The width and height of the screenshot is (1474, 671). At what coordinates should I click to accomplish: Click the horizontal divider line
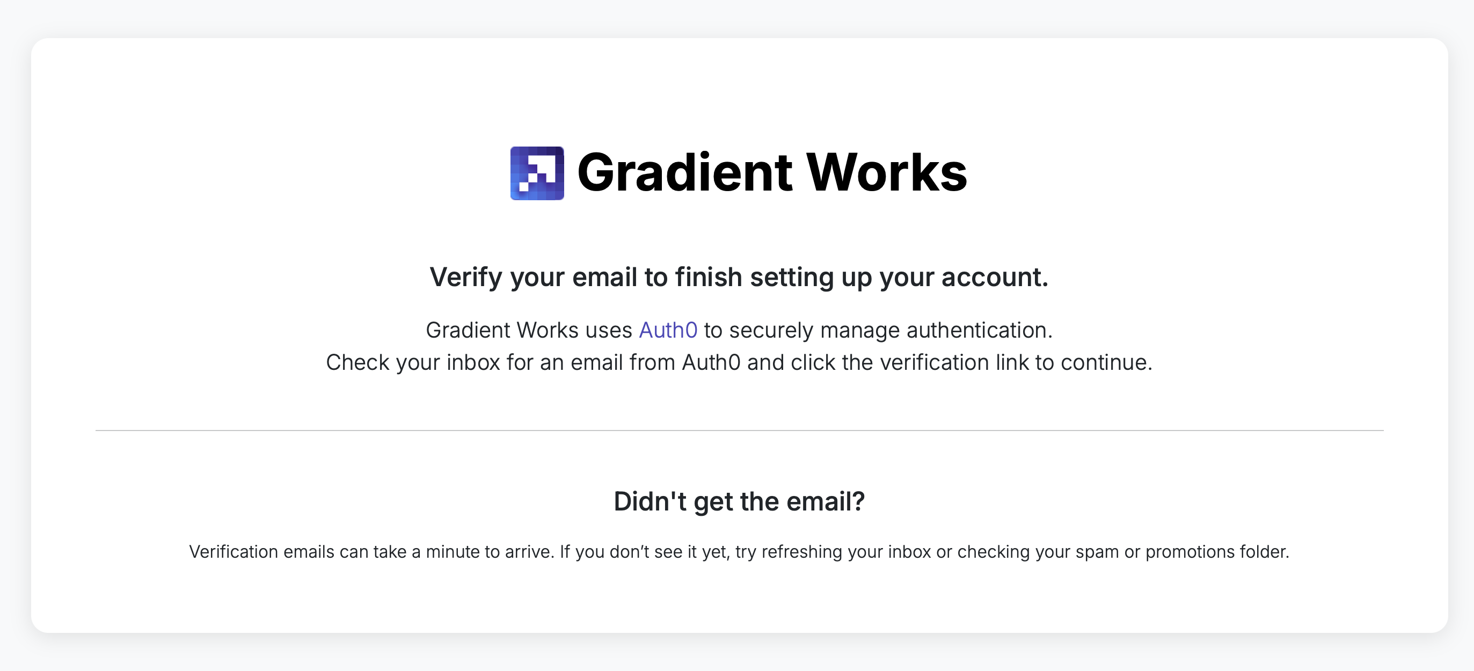click(739, 430)
